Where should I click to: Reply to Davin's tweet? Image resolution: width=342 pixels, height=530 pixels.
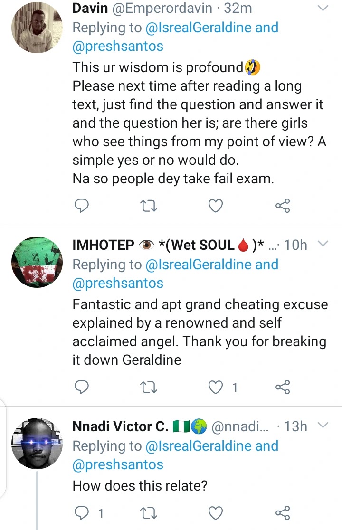82,206
